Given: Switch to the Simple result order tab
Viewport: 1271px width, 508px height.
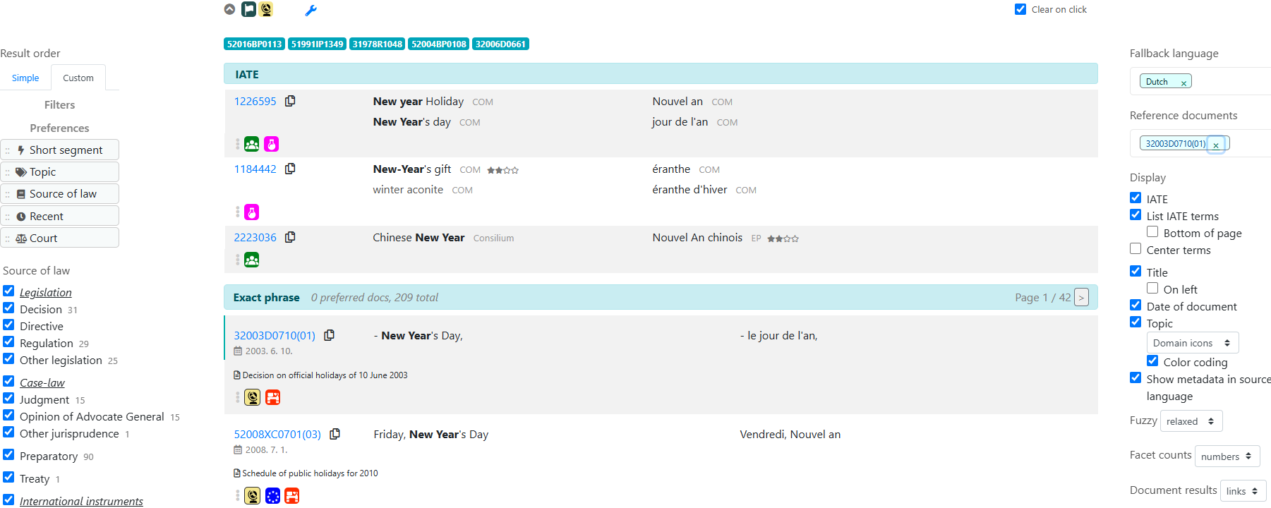Looking at the screenshot, I should 25,78.
